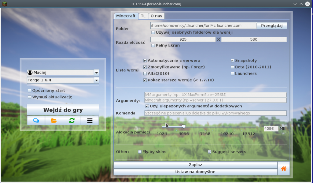Click the account avatar icon beside Maciej
313x183 pixels.
(30, 73)
